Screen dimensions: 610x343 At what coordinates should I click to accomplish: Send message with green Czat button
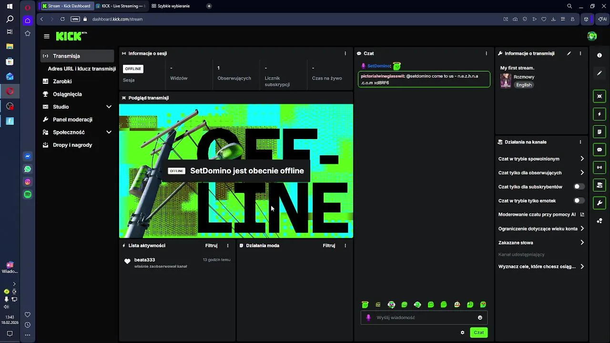pos(478,333)
